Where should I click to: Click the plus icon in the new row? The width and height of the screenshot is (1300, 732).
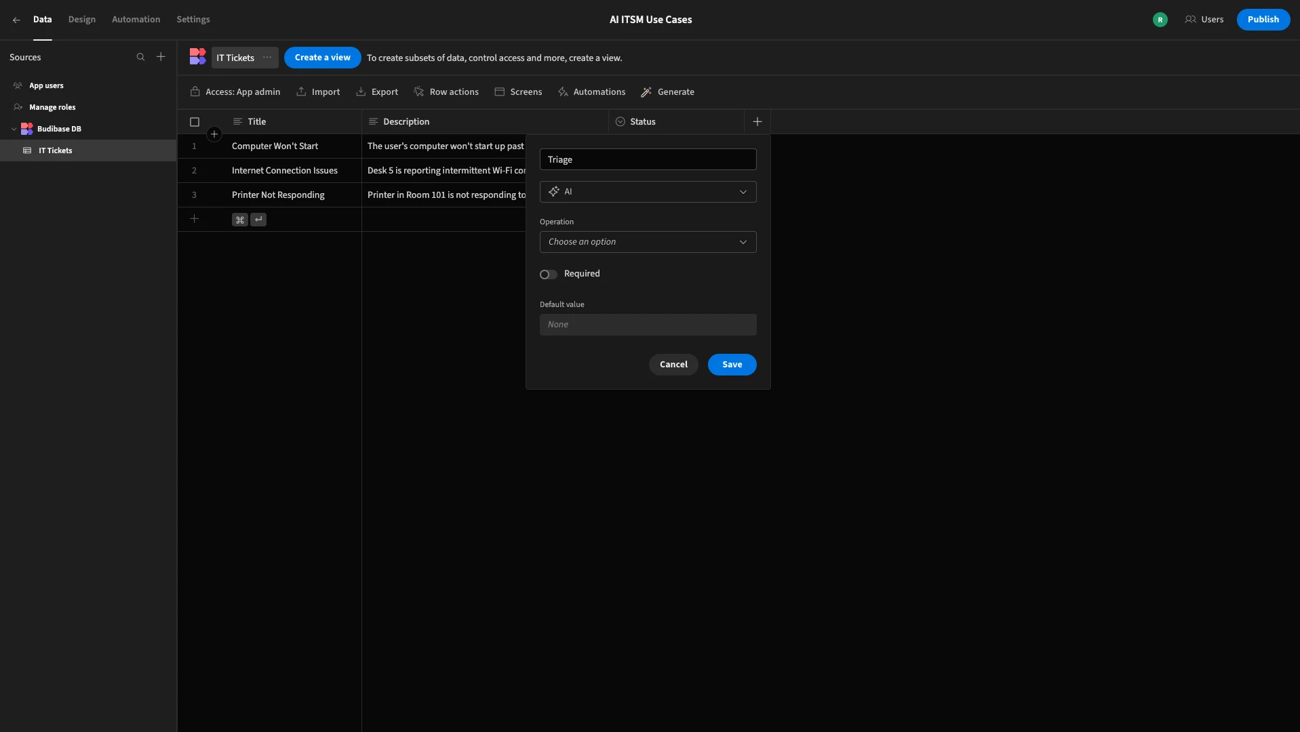click(x=195, y=219)
